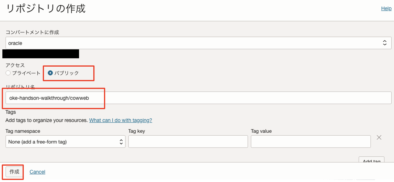Focus the Tag key input
The image size is (394, 182).
(x=188, y=142)
